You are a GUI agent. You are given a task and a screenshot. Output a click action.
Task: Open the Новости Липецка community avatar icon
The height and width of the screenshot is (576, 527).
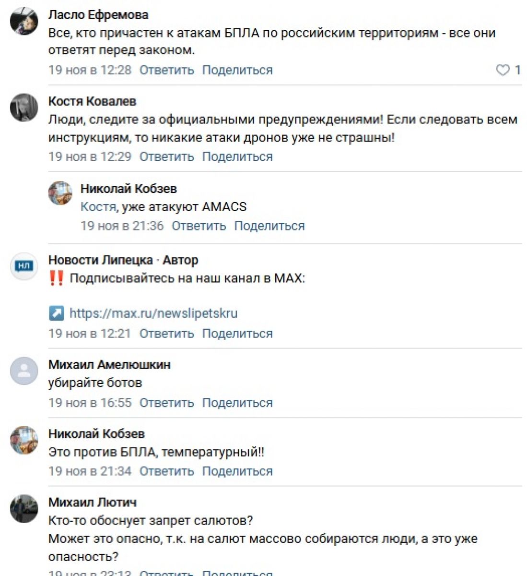point(24,265)
